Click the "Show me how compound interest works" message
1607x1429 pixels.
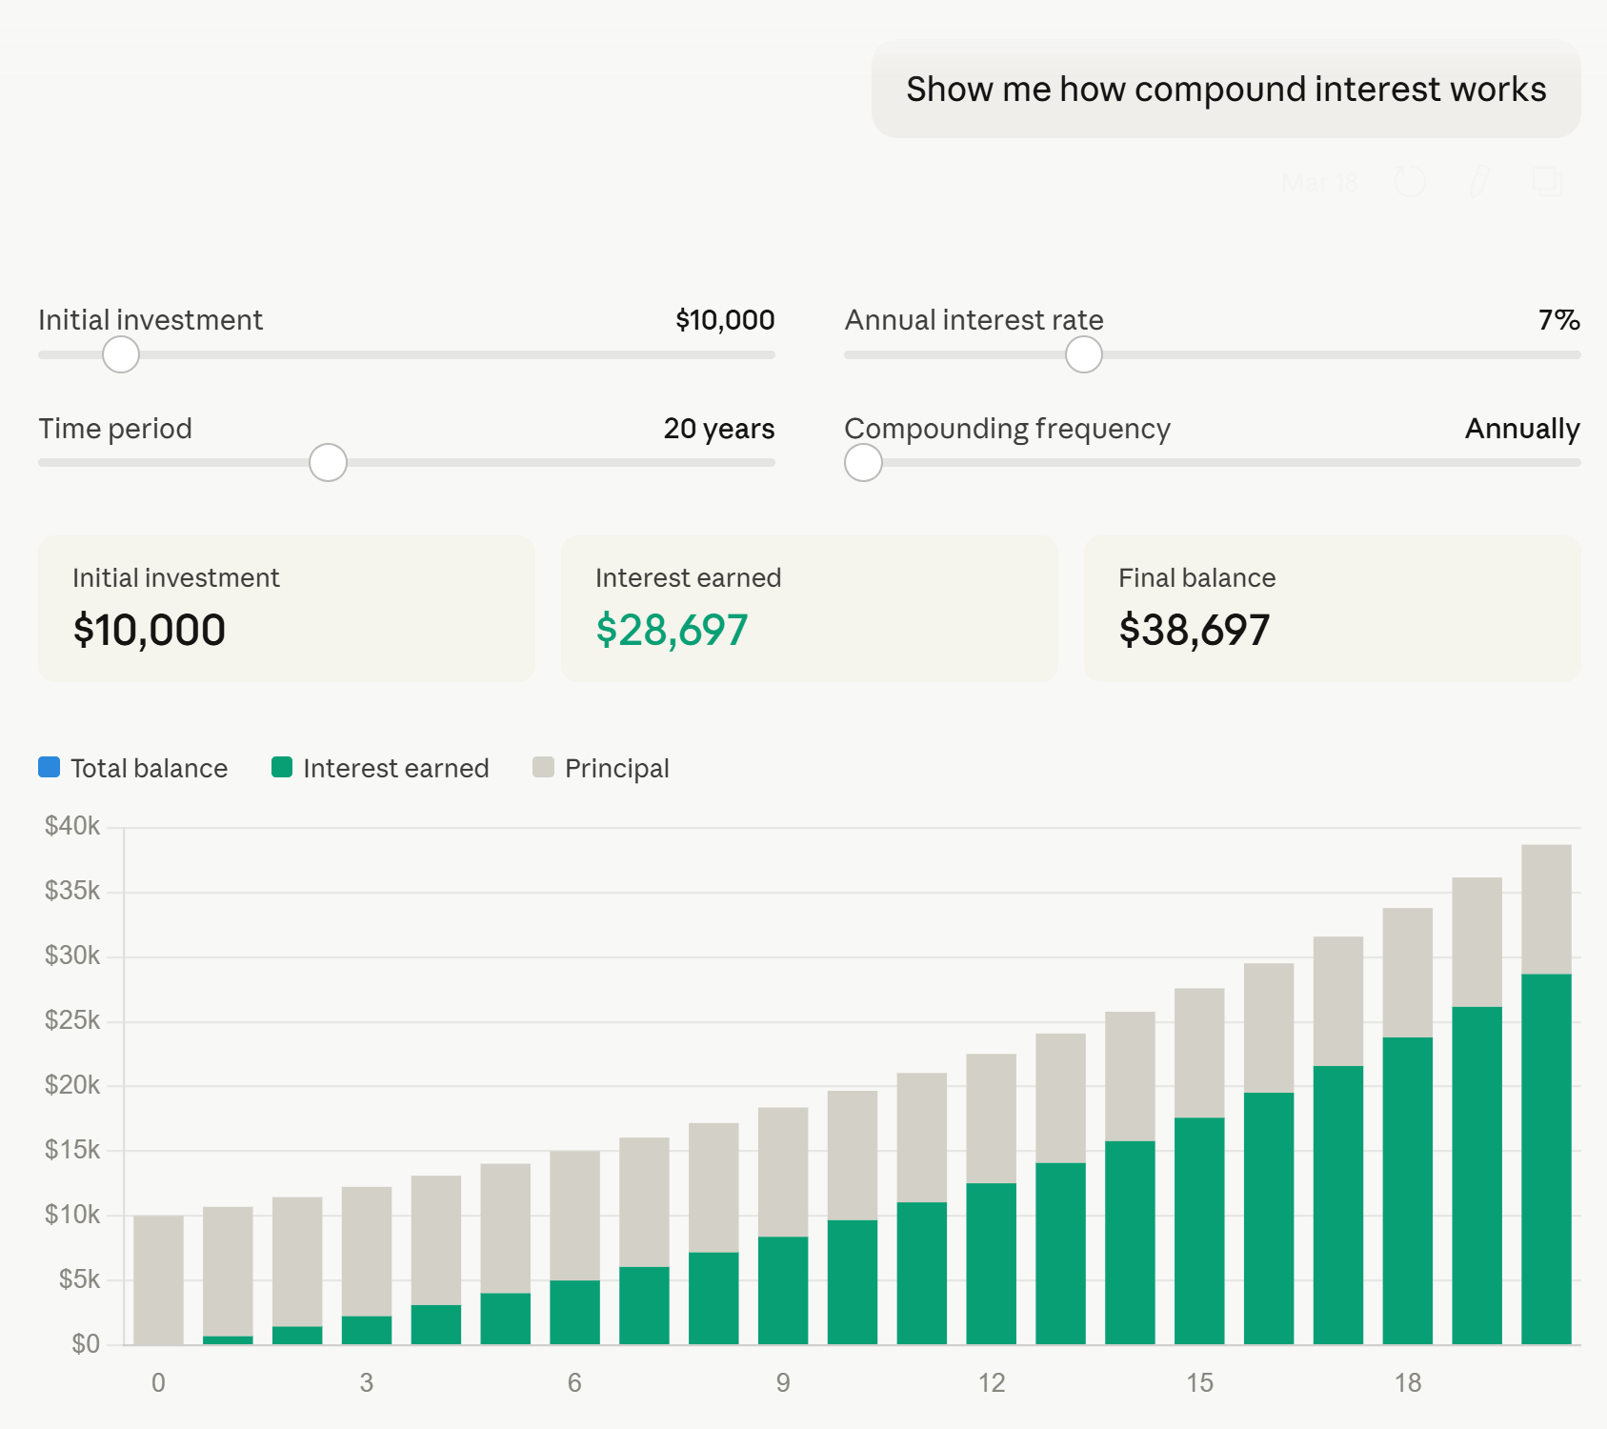[x=1226, y=90]
